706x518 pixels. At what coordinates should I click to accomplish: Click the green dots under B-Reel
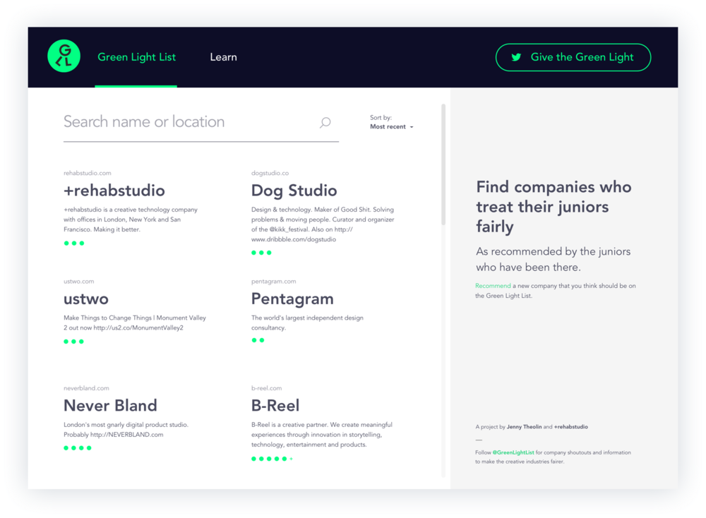coord(272,459)
